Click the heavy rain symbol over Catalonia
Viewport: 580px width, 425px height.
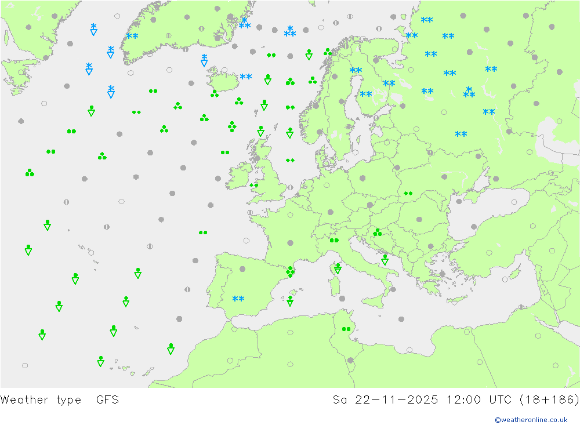(291, 271)
